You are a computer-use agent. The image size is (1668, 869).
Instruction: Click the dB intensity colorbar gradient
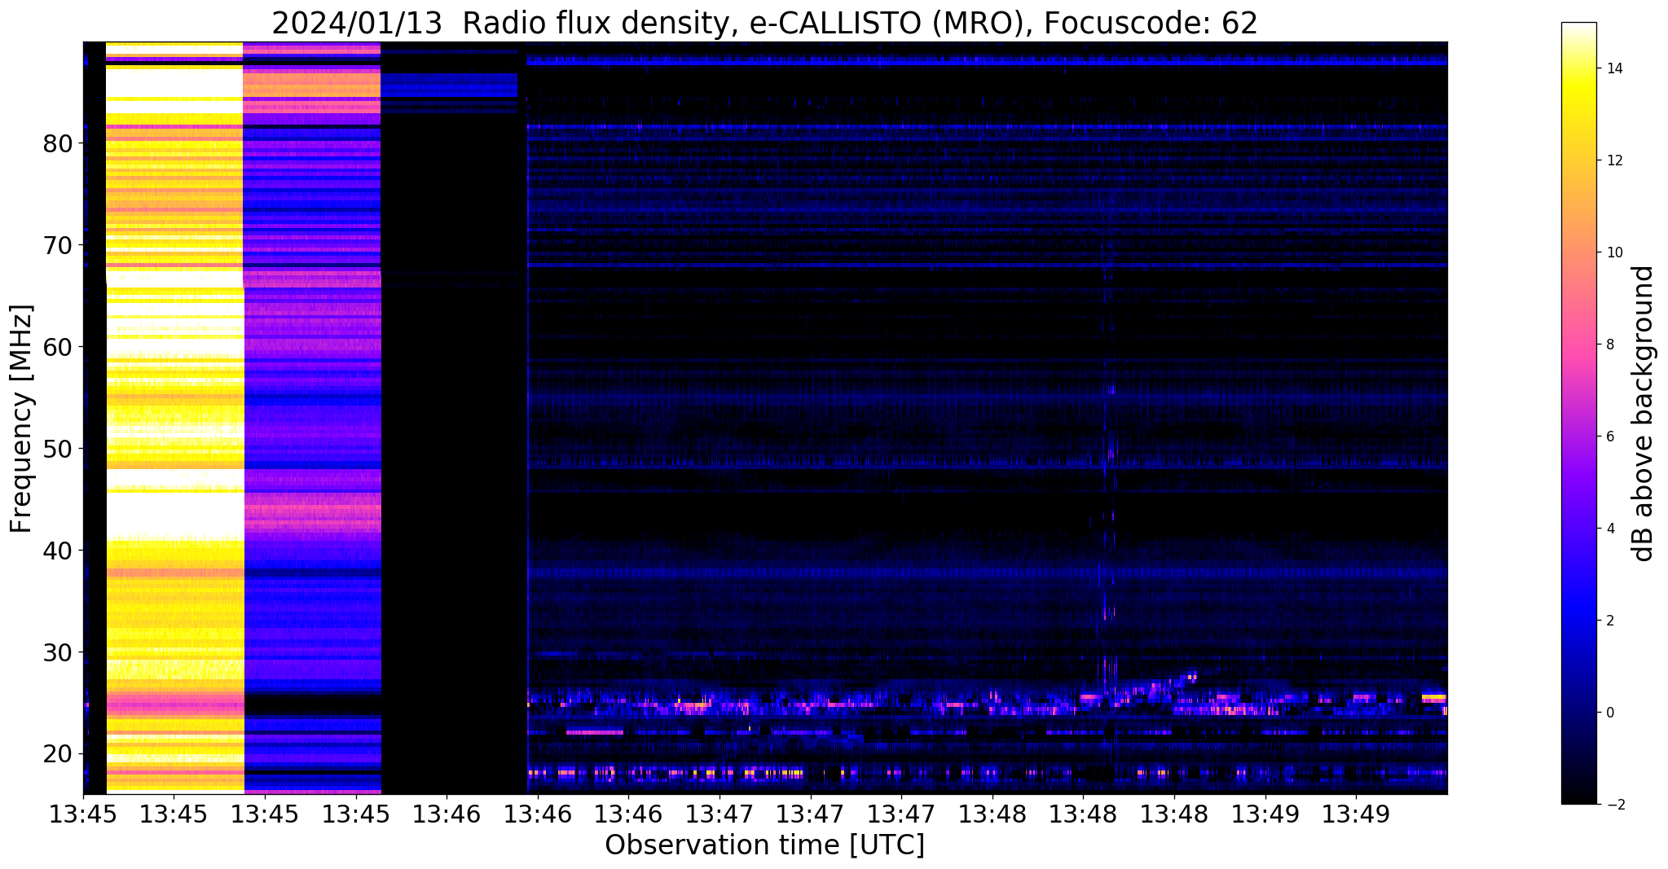tap(1578, 413)
